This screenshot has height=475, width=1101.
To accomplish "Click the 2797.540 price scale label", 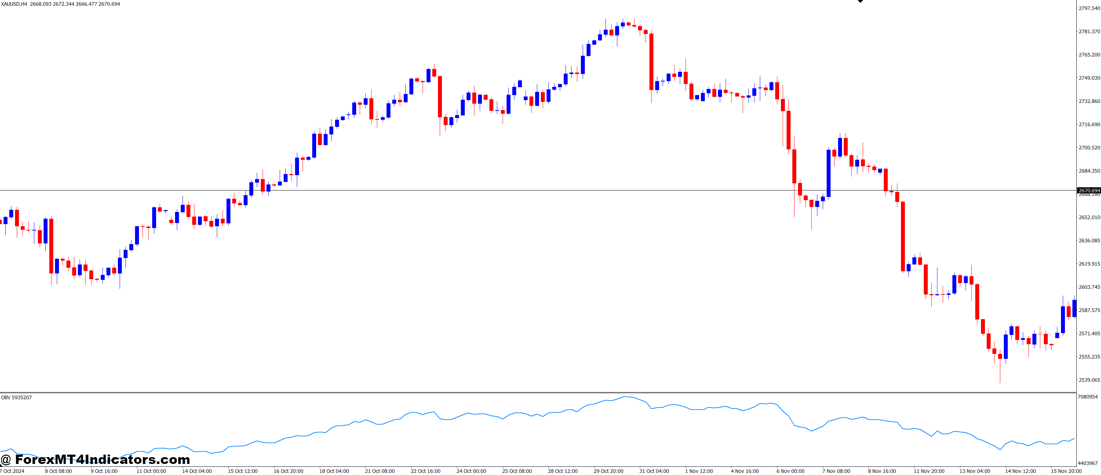I will 1089,8.
